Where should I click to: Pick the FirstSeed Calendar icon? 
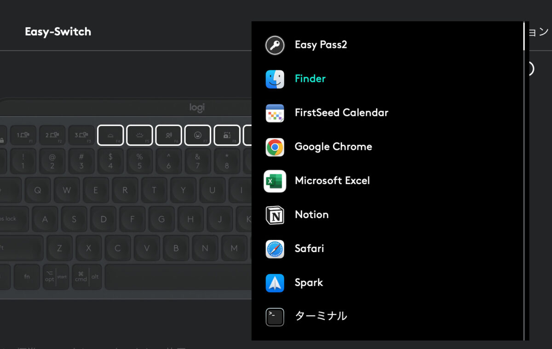pos(275,113)
